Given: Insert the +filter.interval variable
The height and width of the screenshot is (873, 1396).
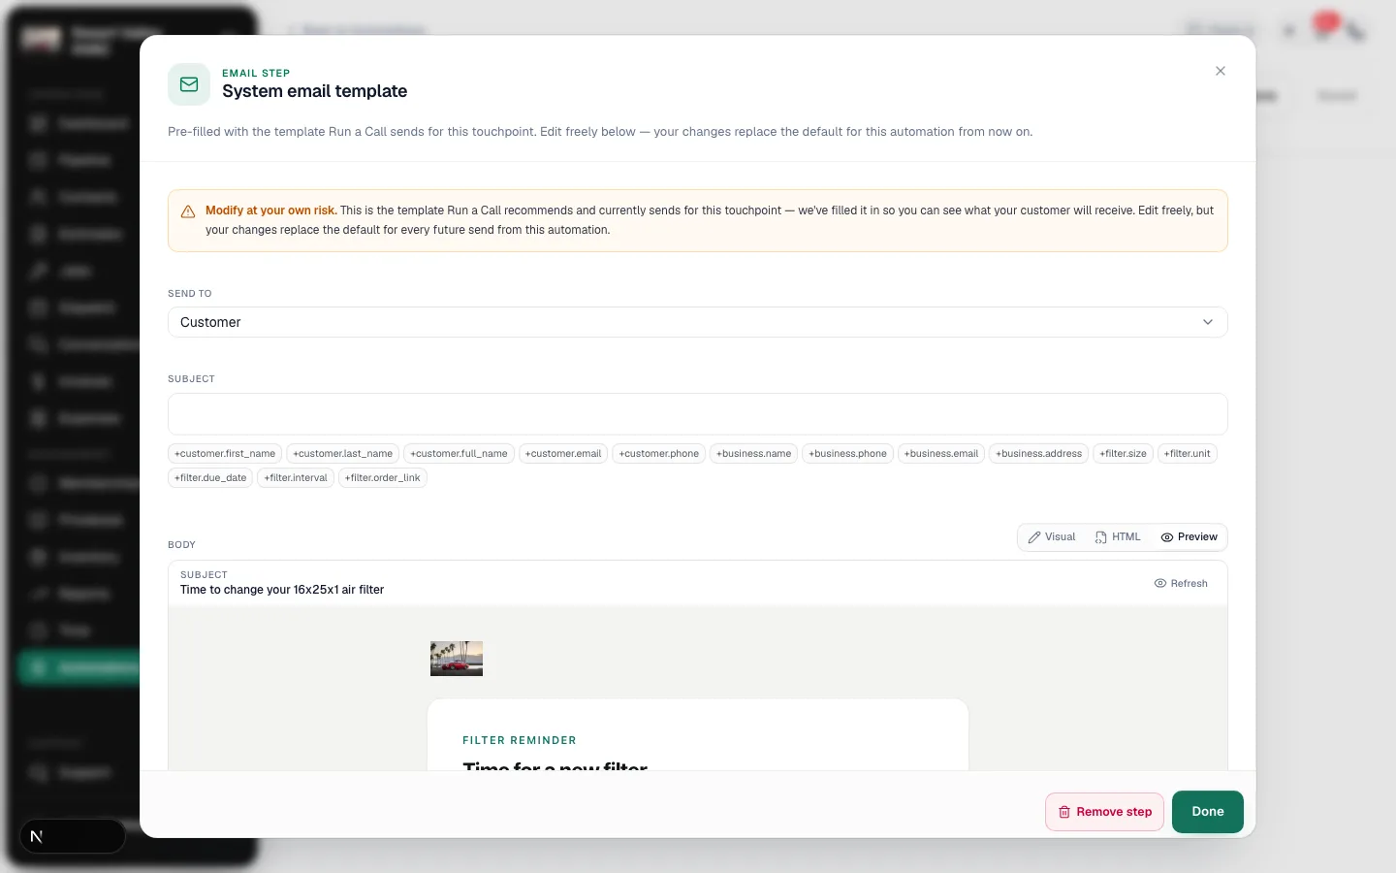Looking at the screenshot, I should point(296,477).
